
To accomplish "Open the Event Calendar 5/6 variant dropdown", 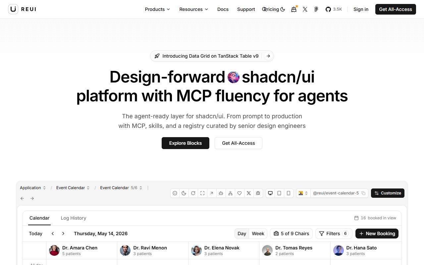I will tap(121, 188).
